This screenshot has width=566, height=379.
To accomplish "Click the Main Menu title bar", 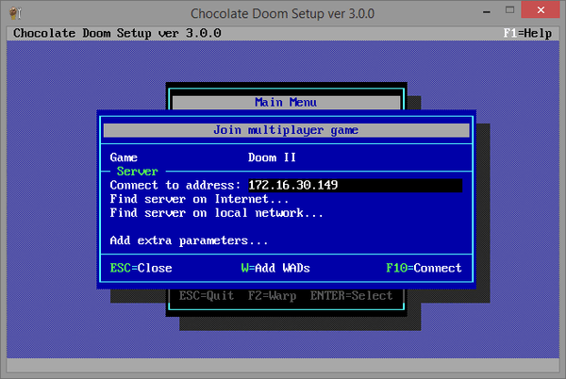I will pos(286,103).
